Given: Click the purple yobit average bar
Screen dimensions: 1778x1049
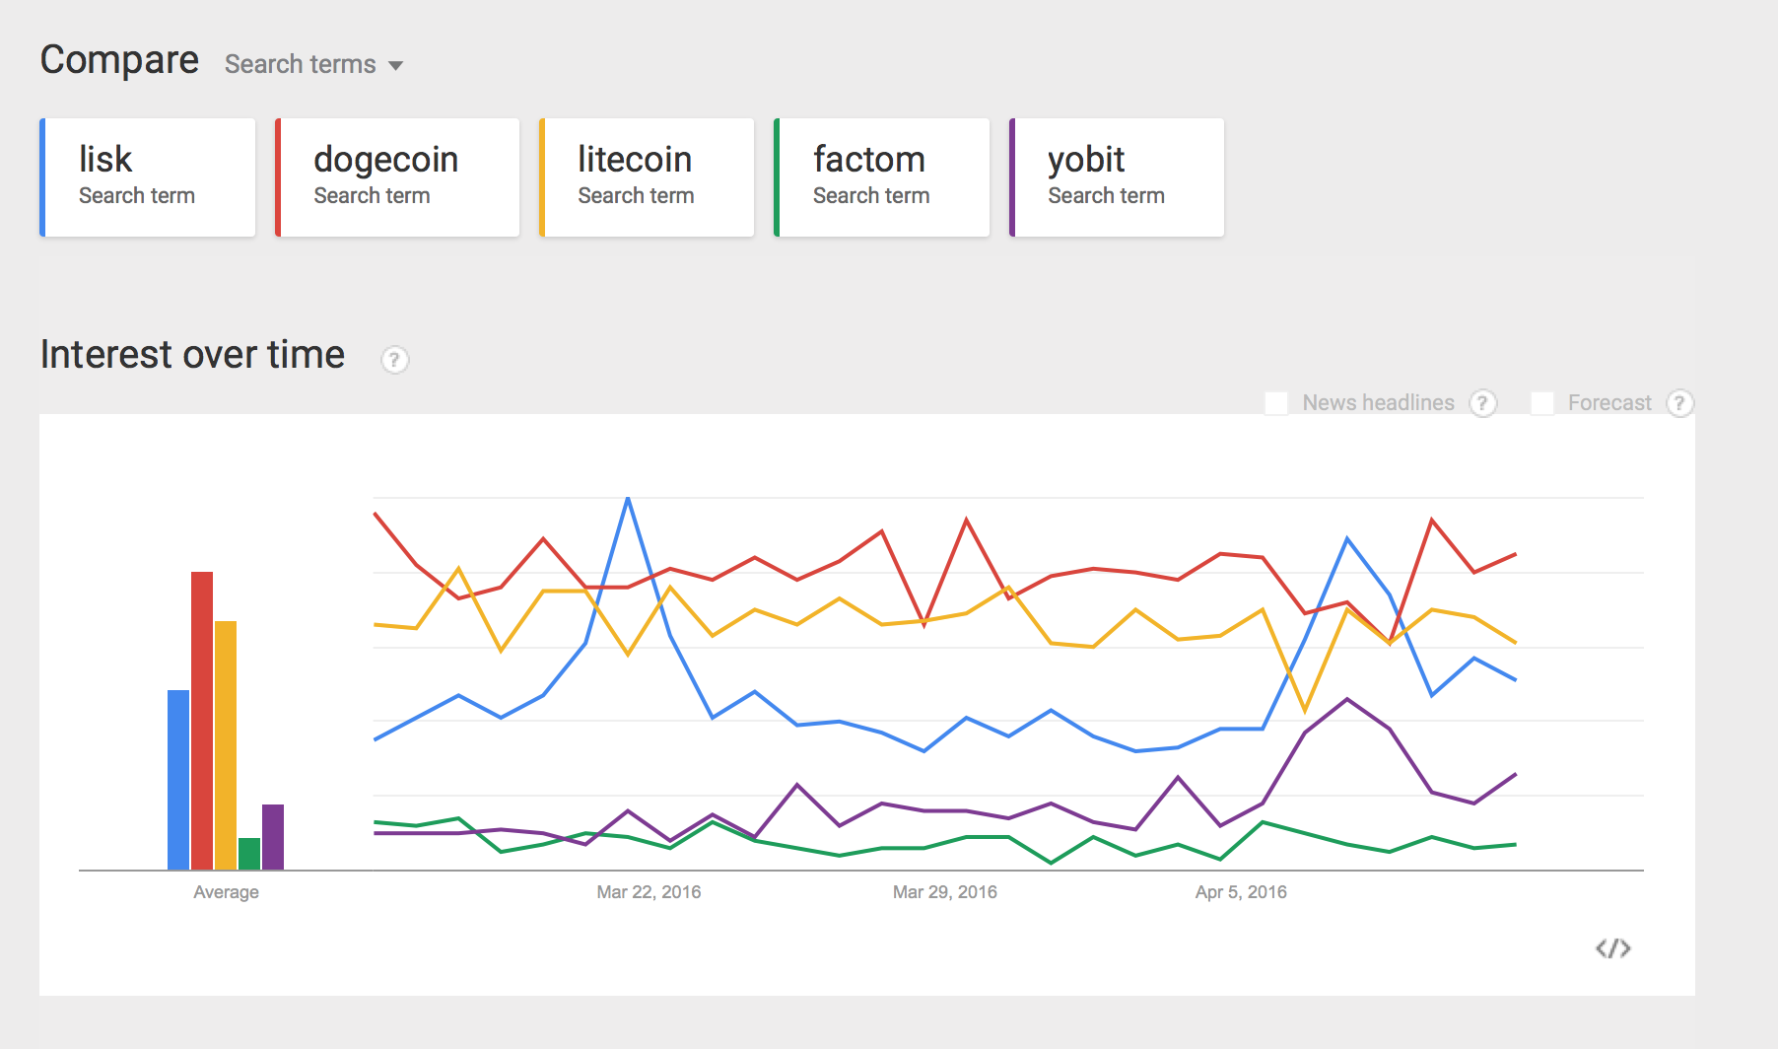Looking at the screenshot, I should pos(273,837).
